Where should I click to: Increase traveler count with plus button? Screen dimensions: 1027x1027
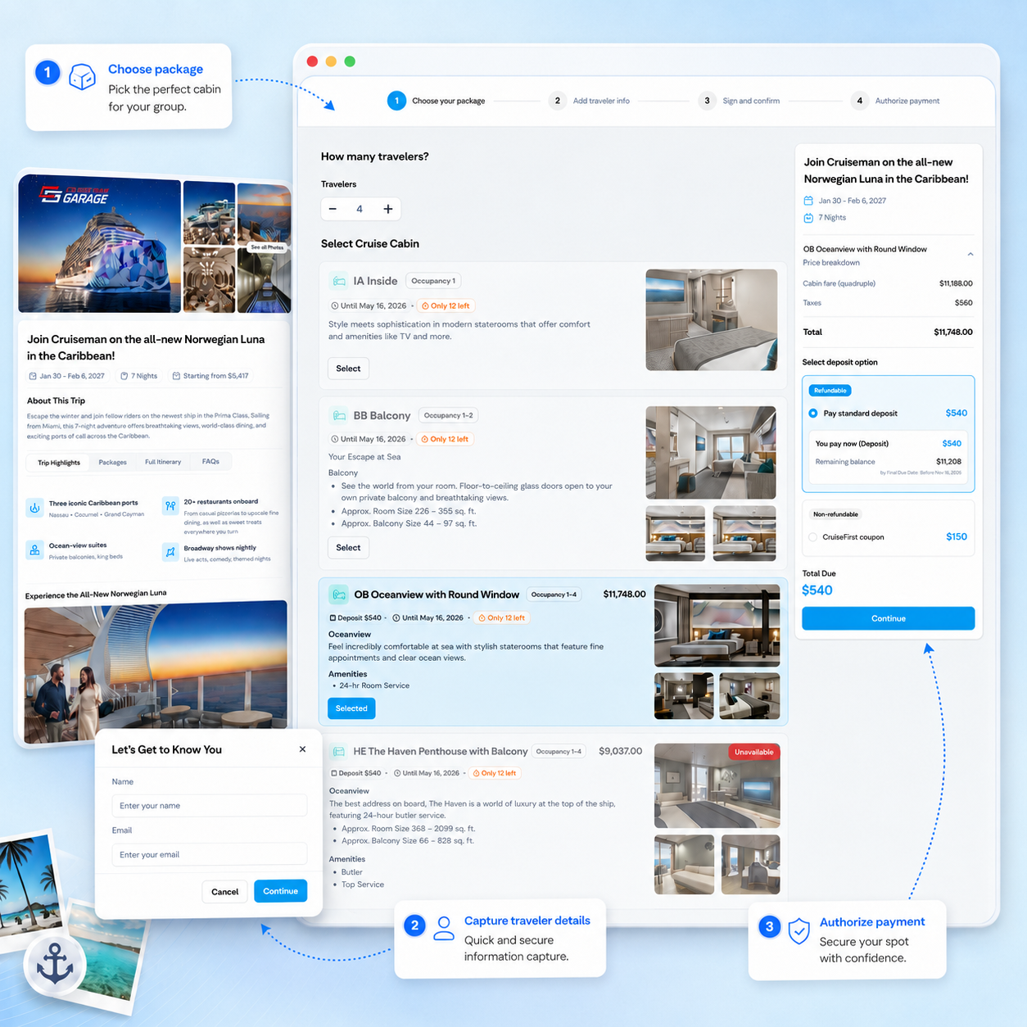[x=388, y=209]
